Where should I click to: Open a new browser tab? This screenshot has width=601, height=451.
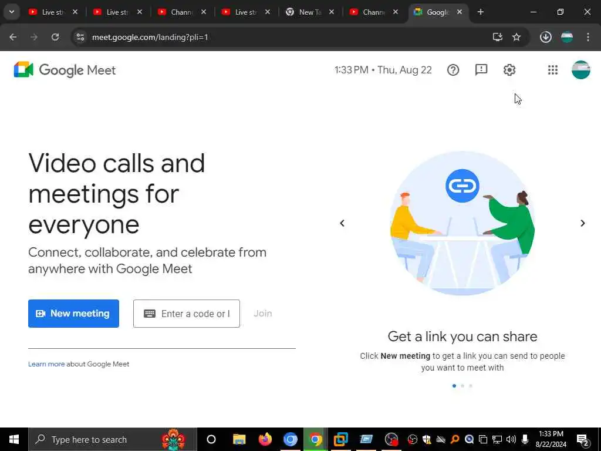tap(480, 12)
